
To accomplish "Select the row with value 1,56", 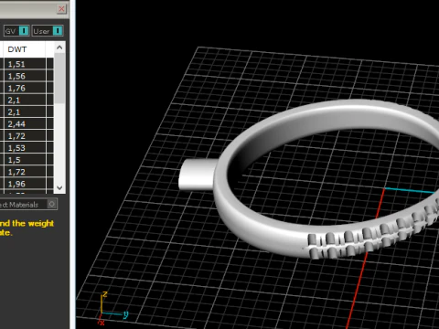I will click(27, 76).
